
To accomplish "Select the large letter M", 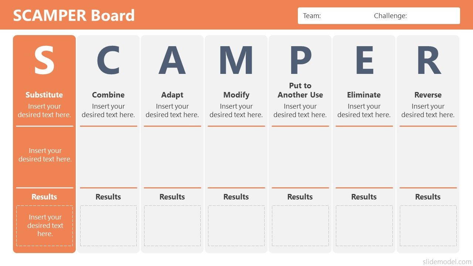I will [x=236, y=61].
